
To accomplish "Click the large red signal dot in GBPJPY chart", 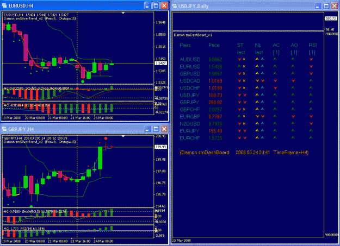I will [x=106, y=138].
